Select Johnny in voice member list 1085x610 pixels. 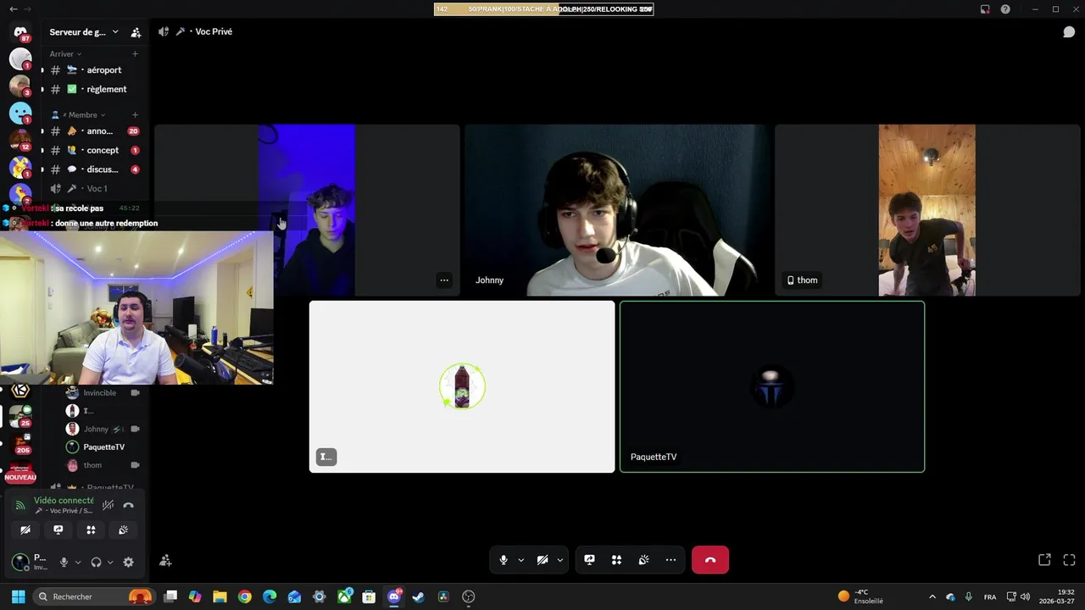pos(103,429)
